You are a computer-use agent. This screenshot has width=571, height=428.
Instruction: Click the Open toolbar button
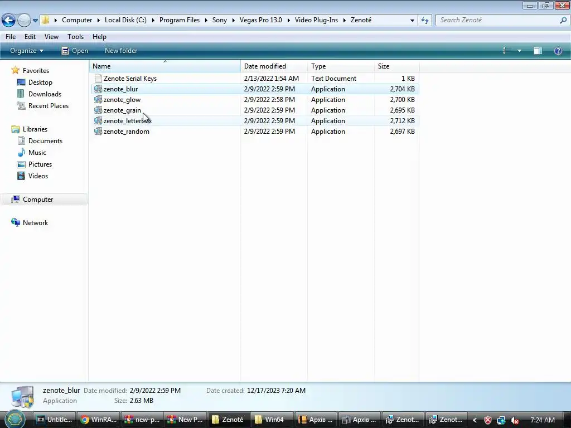click(x=75, y=51)
